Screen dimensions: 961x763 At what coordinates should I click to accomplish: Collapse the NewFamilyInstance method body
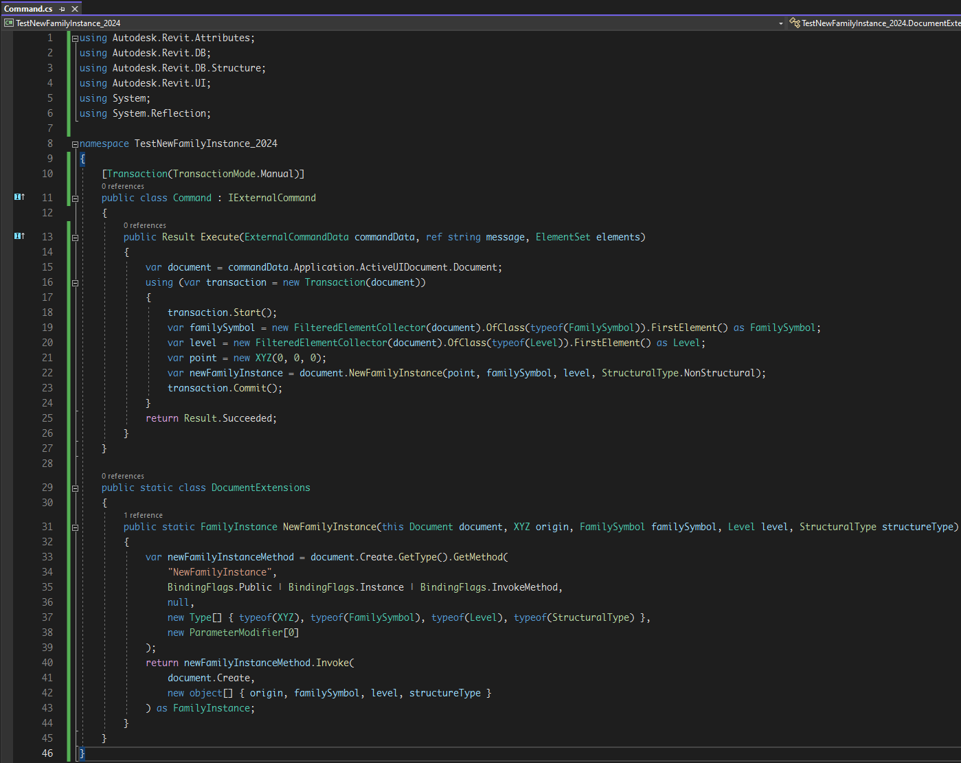[74, 527]
